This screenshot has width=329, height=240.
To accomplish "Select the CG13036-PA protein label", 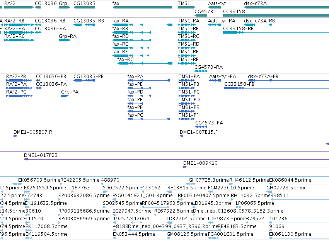I will tap(51, 84).
